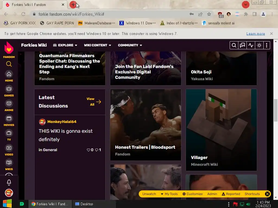The image size is (278, 208).
Task: Open Shortcuts in the bottom toolbar
Action: tap(252, 194)
